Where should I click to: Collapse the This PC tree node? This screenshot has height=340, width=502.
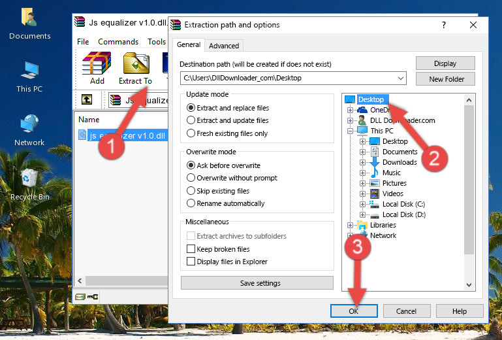tap(350, 131)
